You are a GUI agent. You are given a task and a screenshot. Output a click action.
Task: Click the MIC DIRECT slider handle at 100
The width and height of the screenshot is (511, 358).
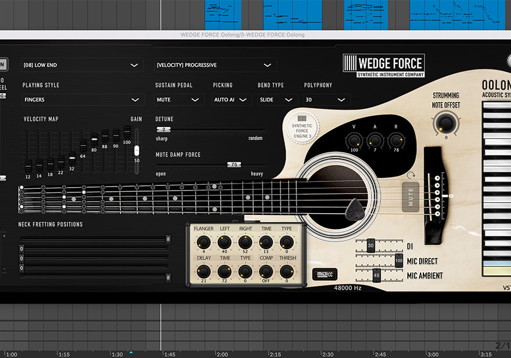[399, 261]
